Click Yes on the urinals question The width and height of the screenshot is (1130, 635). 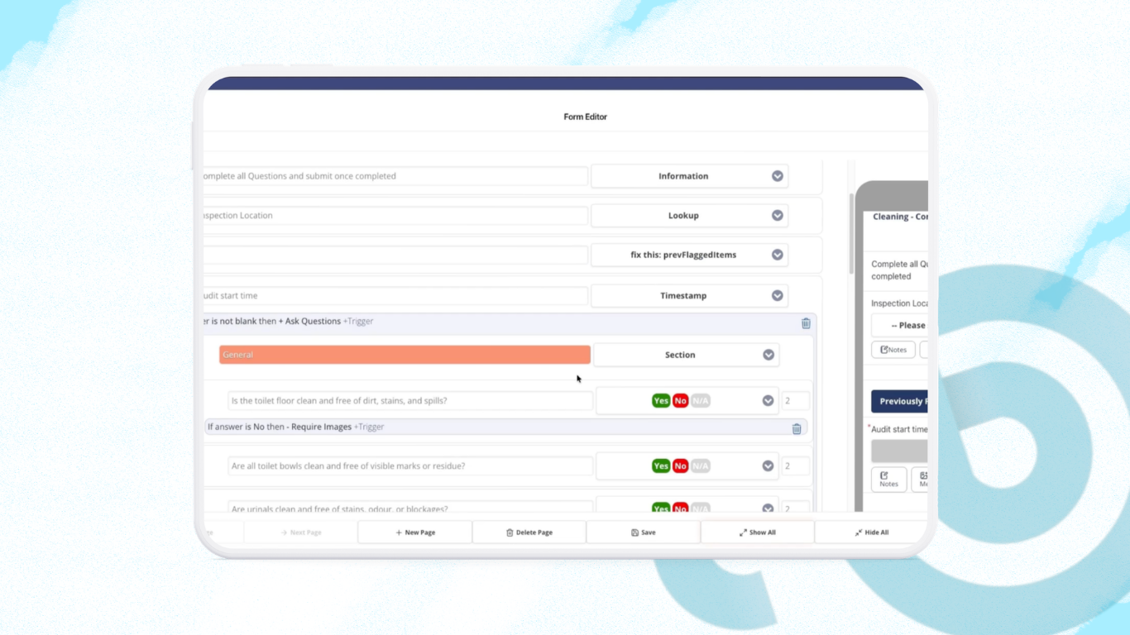click(x=661, y=508)
